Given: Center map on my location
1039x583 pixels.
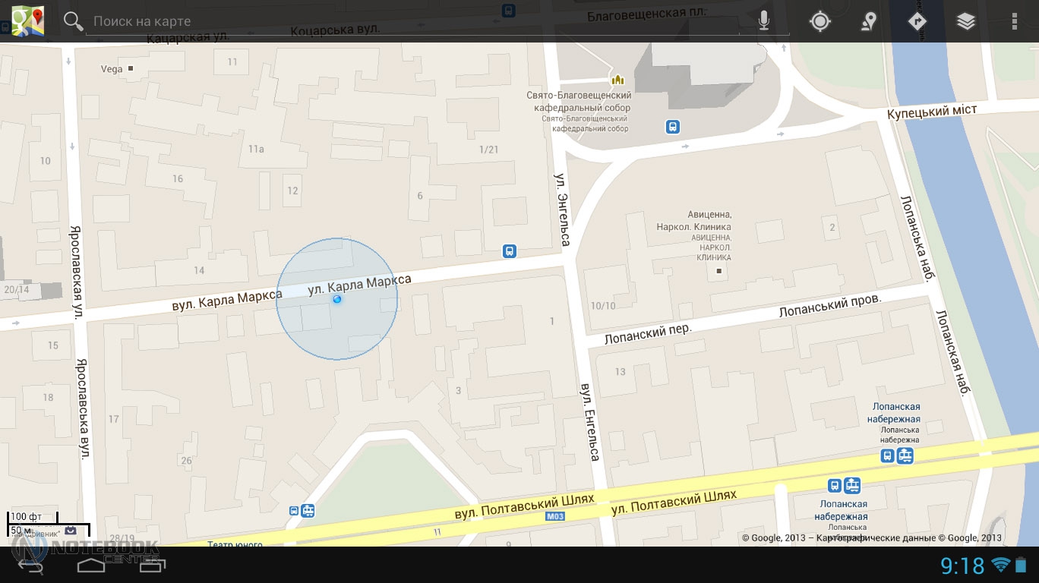Looking at the screenshot, I should pyautogui.click(x=820, y=21).
